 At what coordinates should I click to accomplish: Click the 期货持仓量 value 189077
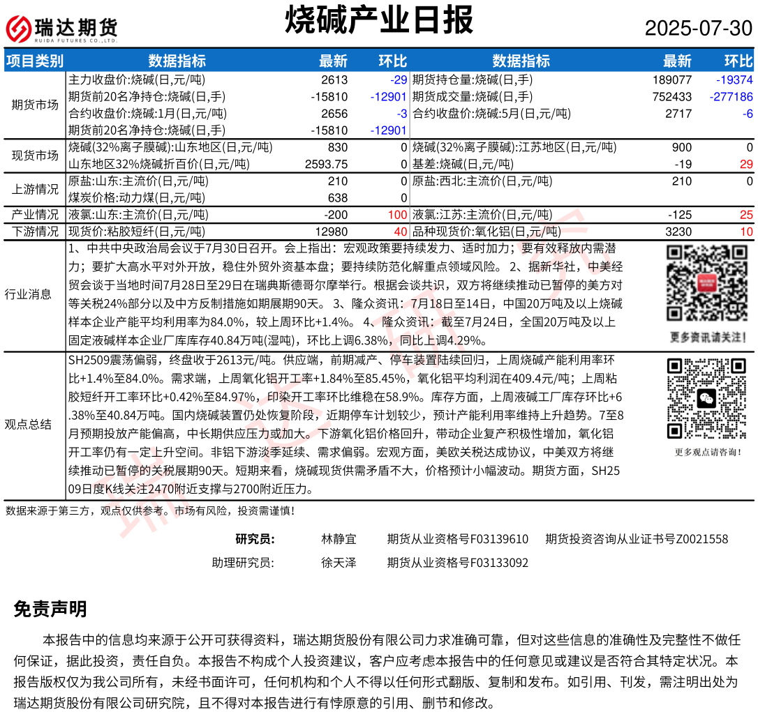tap(672, 80)
